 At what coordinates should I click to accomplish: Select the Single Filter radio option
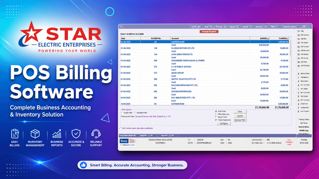122,113
